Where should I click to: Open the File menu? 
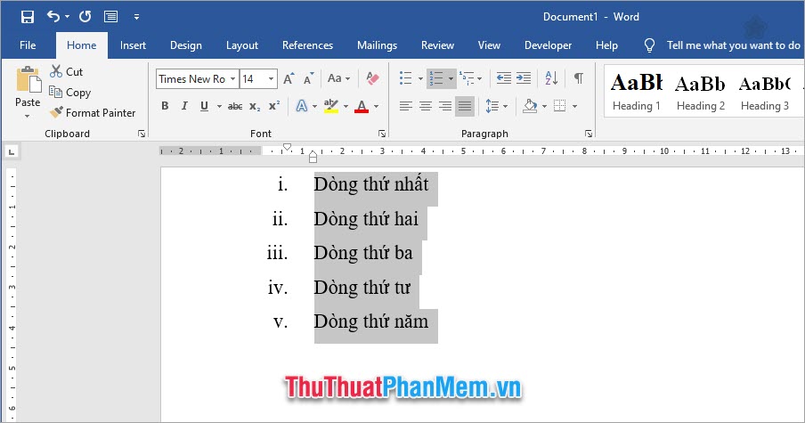tap(28, 45)
